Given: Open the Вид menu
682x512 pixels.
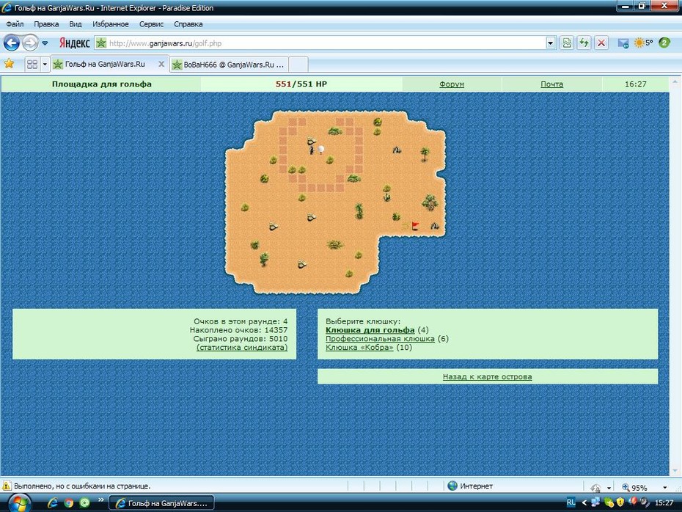Looking at the screenshot, I should pos(76,24).
